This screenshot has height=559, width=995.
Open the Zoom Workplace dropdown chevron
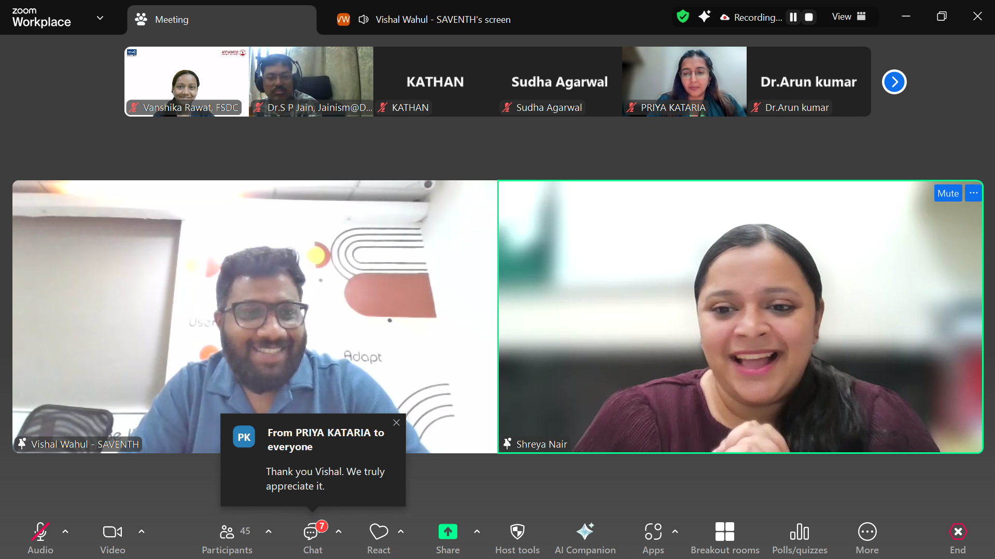100,18
